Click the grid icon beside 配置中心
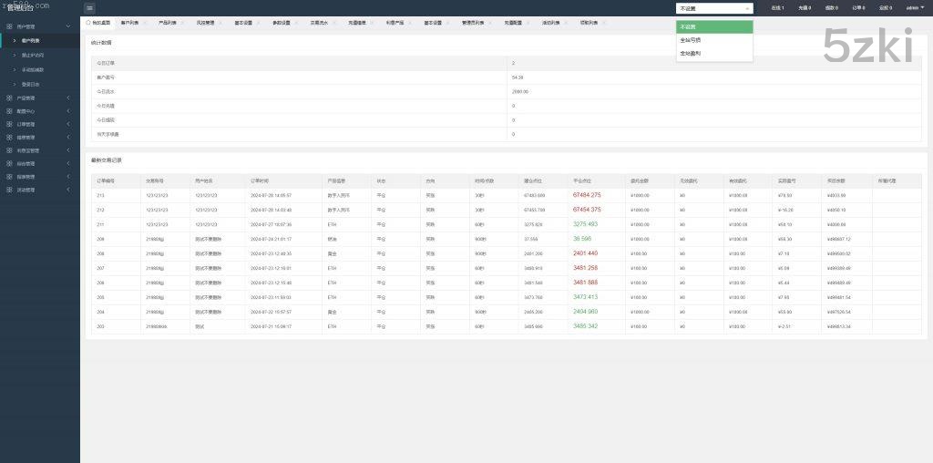This screenshot has height=463, width=933. pyautogui.click(x=10, y=110)
